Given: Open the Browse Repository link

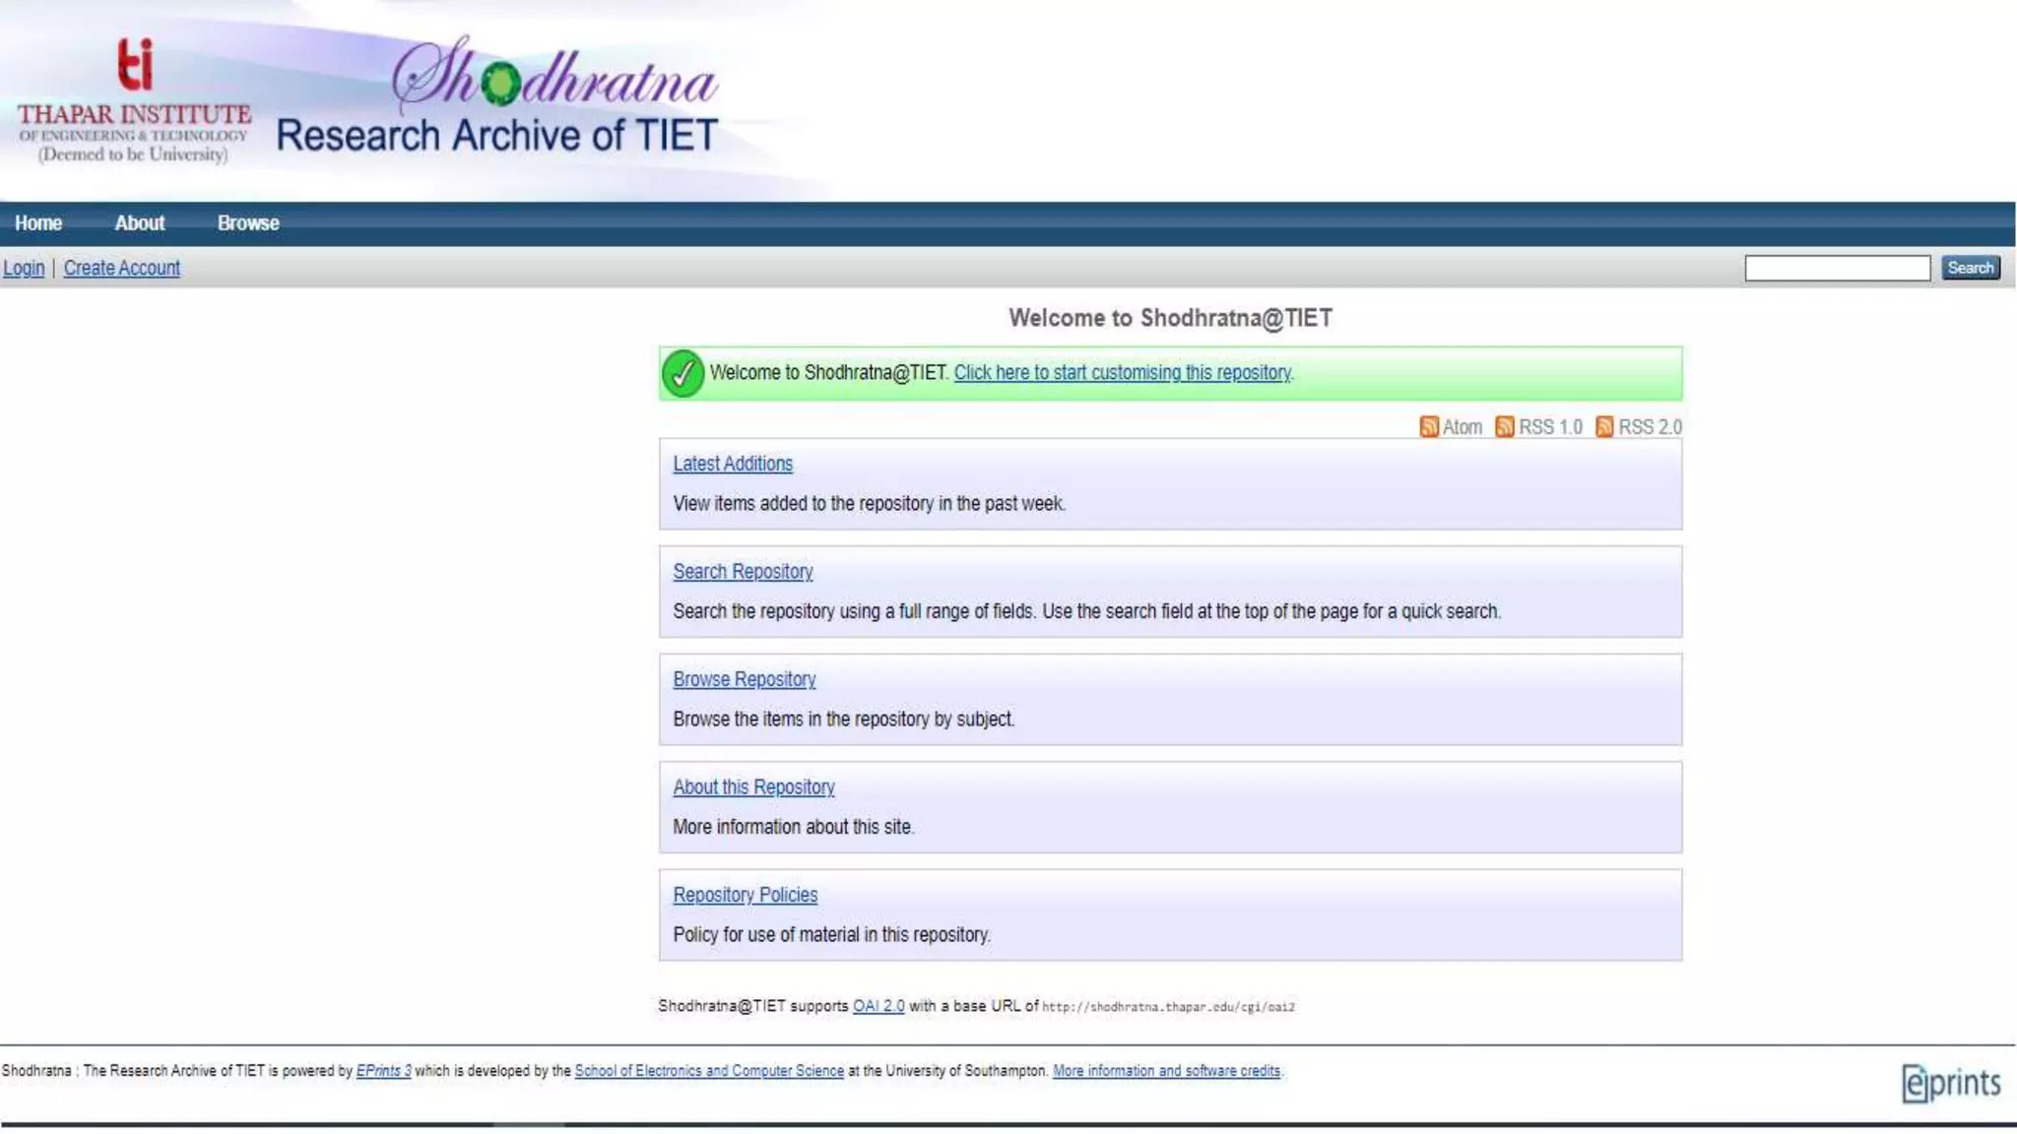Looking at the screenshot, I should click(x=745, y=679).
